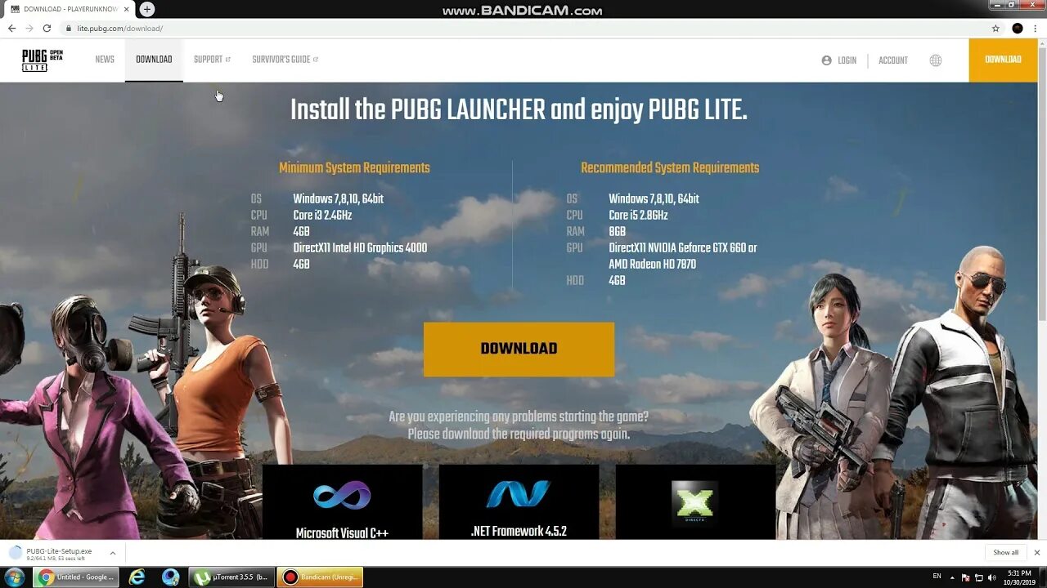This screenshot has width=1047, height=588.
Task: Reload the page
Action: pyautogui.click(x=47, y=28)
